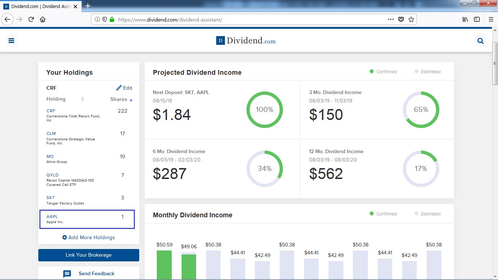
Task: Click the $150 three-month income value
Action: coord(326,114)
